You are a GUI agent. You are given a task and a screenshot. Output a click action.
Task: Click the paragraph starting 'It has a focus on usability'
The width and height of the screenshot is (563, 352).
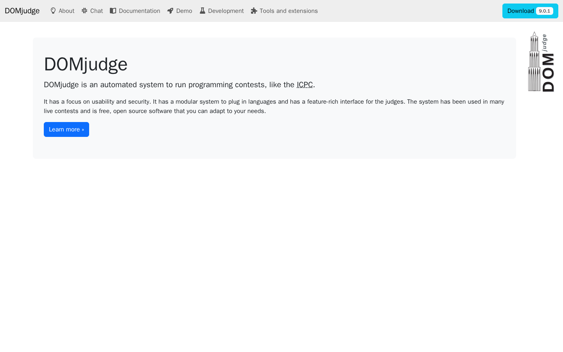(274, 106)
